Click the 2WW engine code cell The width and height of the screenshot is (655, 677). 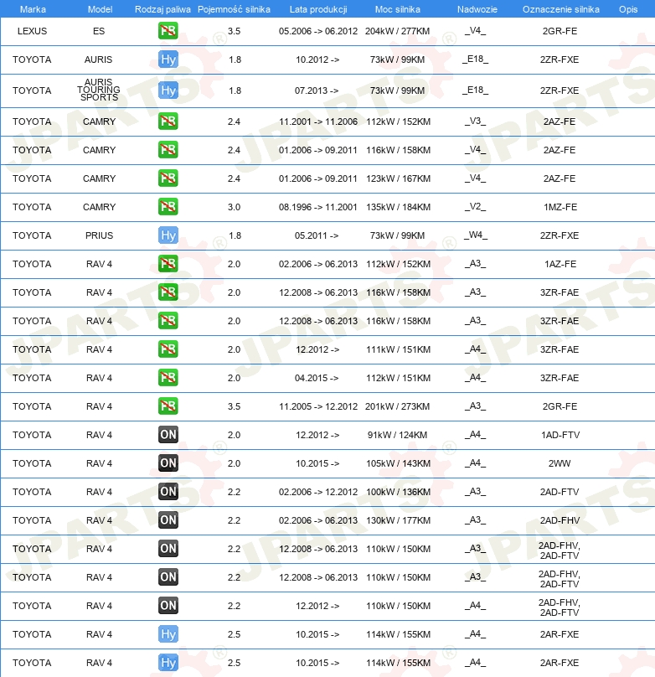click(x=560, y=463)
